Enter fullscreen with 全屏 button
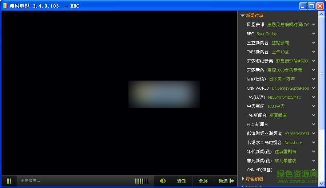The width and height of the screenshot is (326, 188). [203, 181]
